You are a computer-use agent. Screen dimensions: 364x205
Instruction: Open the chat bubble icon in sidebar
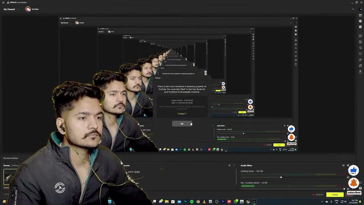360,21
